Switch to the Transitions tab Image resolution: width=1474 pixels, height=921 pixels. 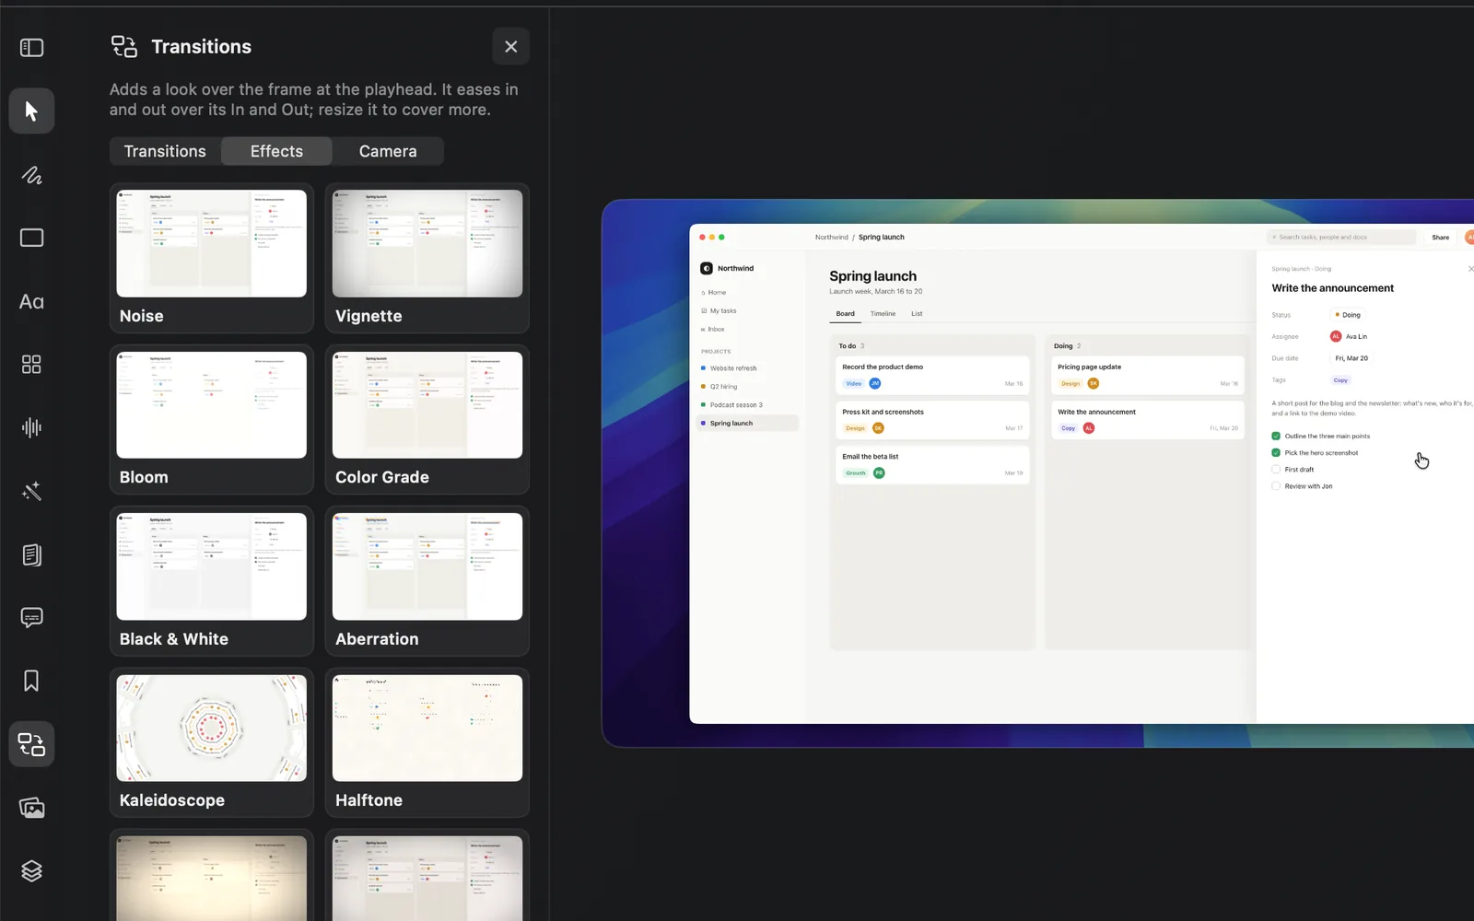coord(165,151)
